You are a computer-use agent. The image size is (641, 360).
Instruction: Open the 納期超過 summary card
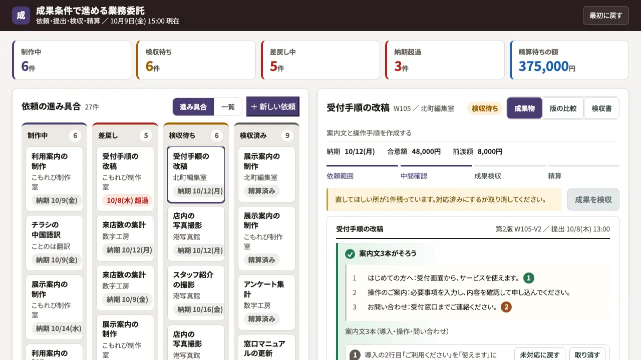(445, 60)
